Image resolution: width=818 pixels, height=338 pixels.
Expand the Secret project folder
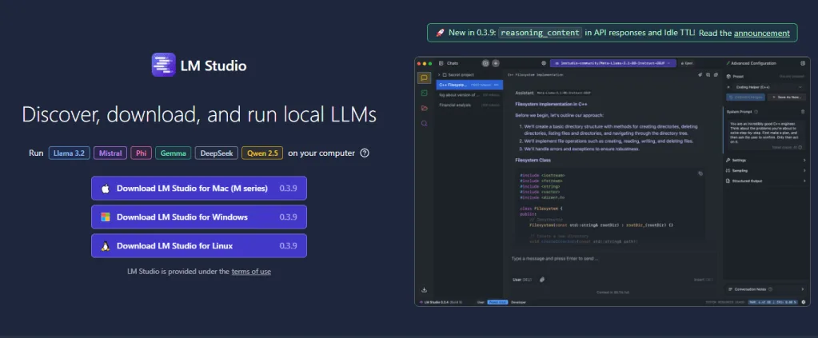pyautogui.click(x=457, y=74)
